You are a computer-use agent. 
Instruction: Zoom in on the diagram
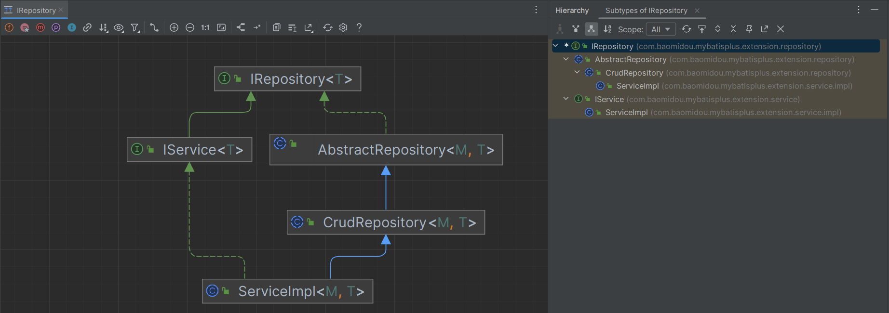(174, 27)
